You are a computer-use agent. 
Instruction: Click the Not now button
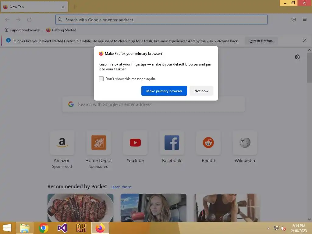tap(201, 91)
